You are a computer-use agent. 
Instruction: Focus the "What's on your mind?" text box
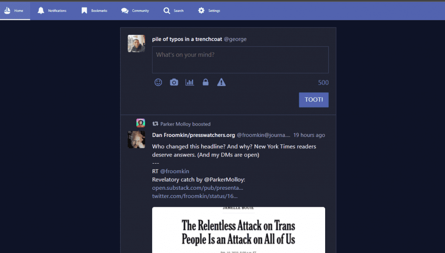tap(240, 60)
